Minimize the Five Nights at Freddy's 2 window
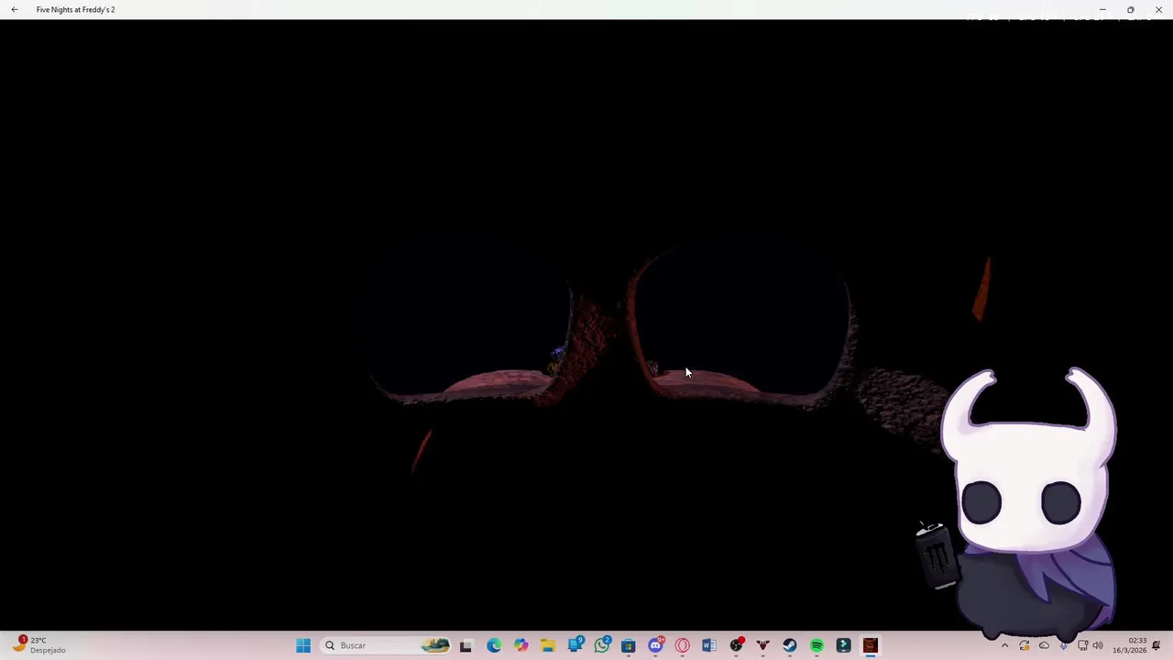 click(x=1102, y=9)
